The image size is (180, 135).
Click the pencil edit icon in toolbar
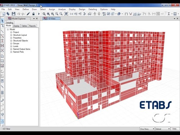tap(28, 14)
